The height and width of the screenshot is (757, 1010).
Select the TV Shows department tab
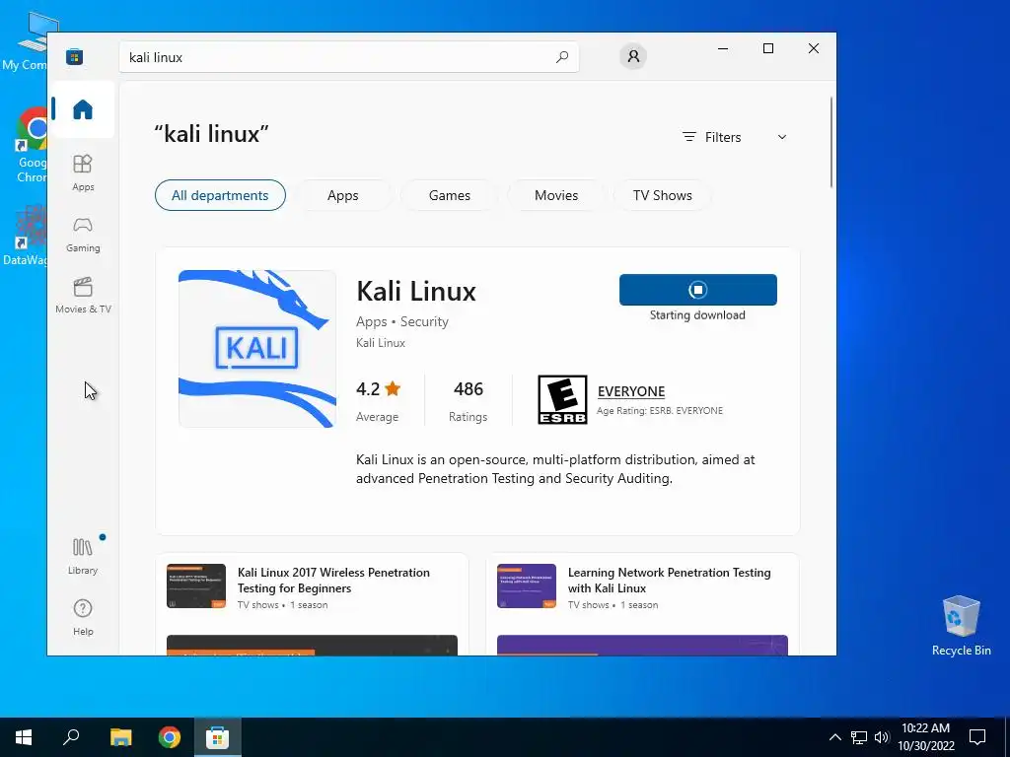(x=662, y=195)
